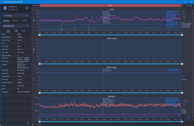
Task: Click the red label1 scene bar
Action: click(x=110, y=5)
